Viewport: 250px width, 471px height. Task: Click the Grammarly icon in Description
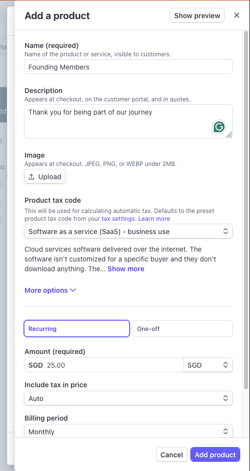(219, 127)
